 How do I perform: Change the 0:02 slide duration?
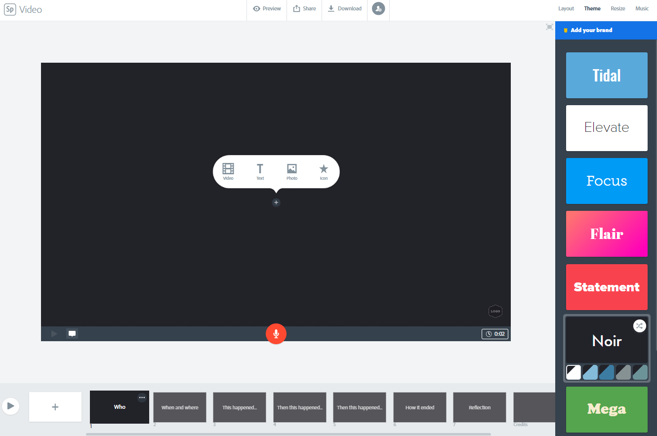pos(495,334)
